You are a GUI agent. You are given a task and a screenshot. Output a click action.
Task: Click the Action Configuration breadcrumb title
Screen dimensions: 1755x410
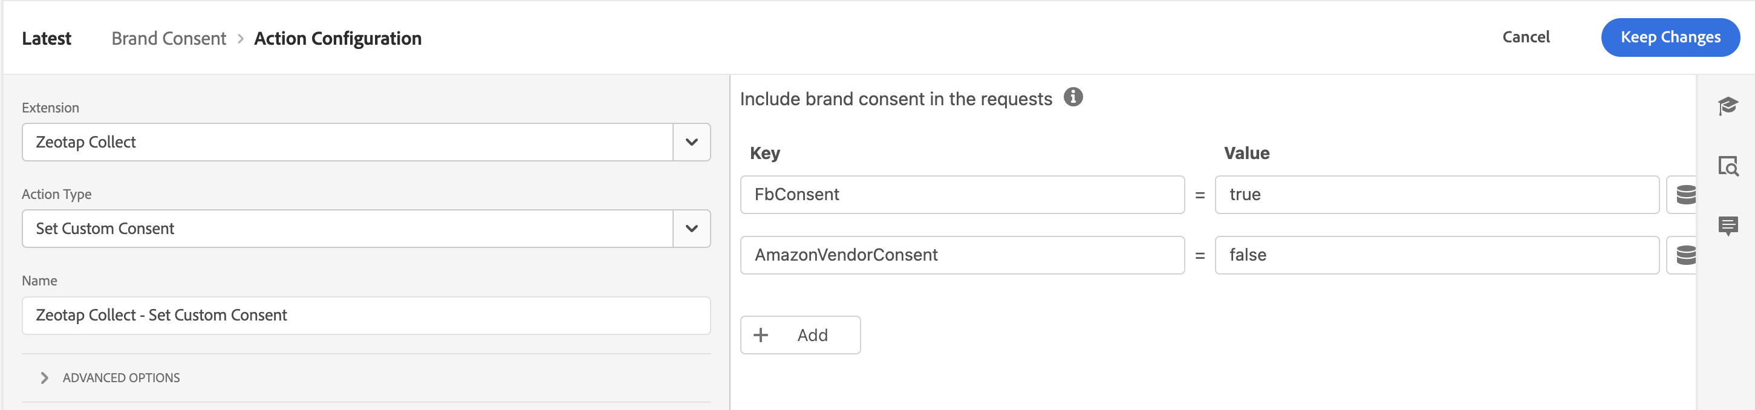(337, 39)
